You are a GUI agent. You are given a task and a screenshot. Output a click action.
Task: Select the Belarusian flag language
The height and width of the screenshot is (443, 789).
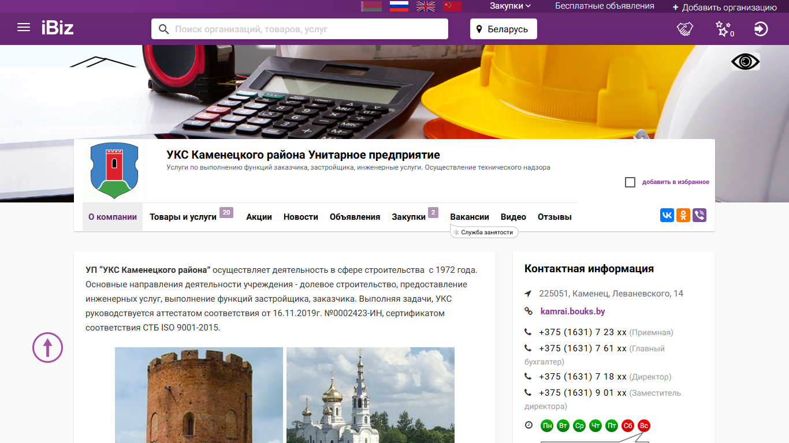pos(371,6)
